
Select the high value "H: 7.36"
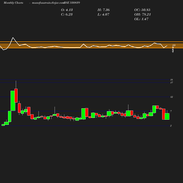104,10
